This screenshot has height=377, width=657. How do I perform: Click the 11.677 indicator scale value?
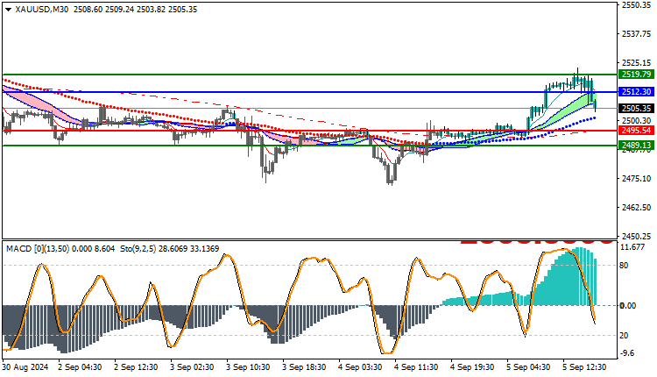point(632,247)
